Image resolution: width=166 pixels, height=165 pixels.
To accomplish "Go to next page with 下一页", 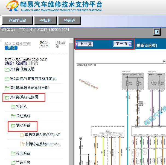I will (123, 44).
